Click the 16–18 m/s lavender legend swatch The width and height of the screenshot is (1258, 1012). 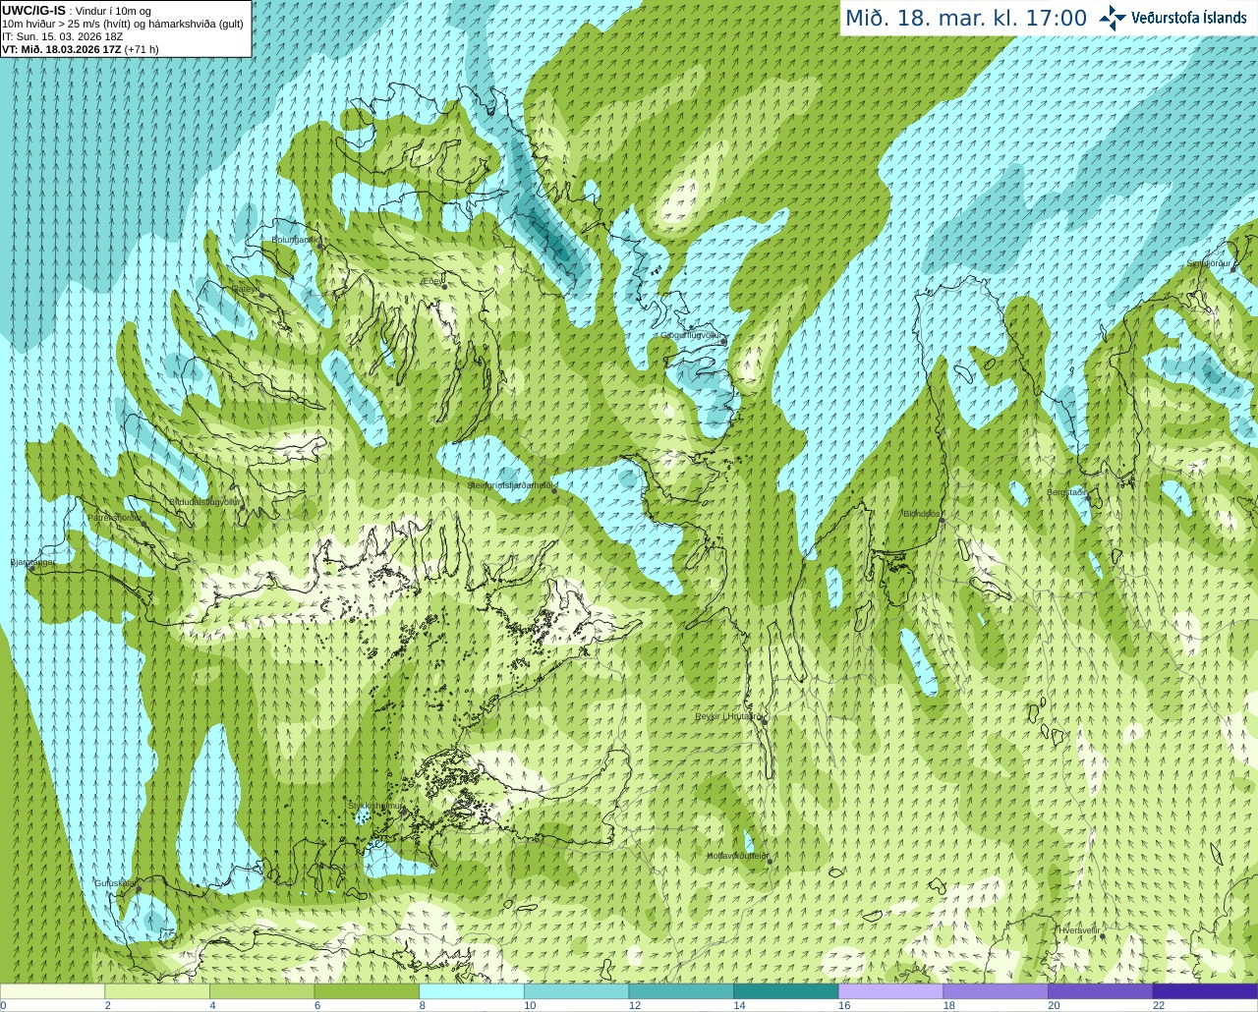891,991
